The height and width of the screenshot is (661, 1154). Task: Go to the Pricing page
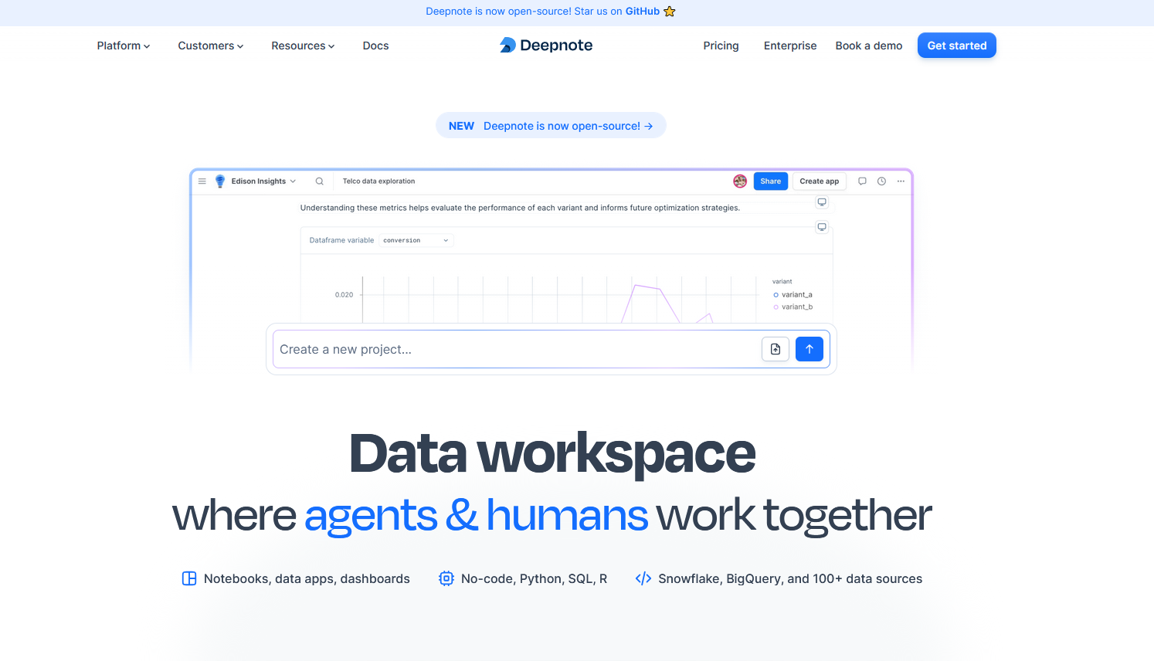[721, 46]
